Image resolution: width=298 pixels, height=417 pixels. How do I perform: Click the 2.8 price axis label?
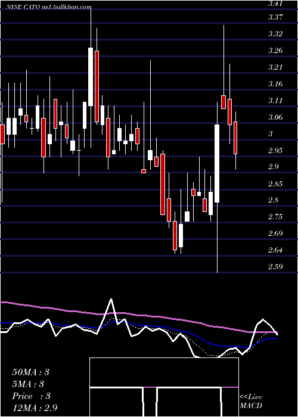[273, 200]
